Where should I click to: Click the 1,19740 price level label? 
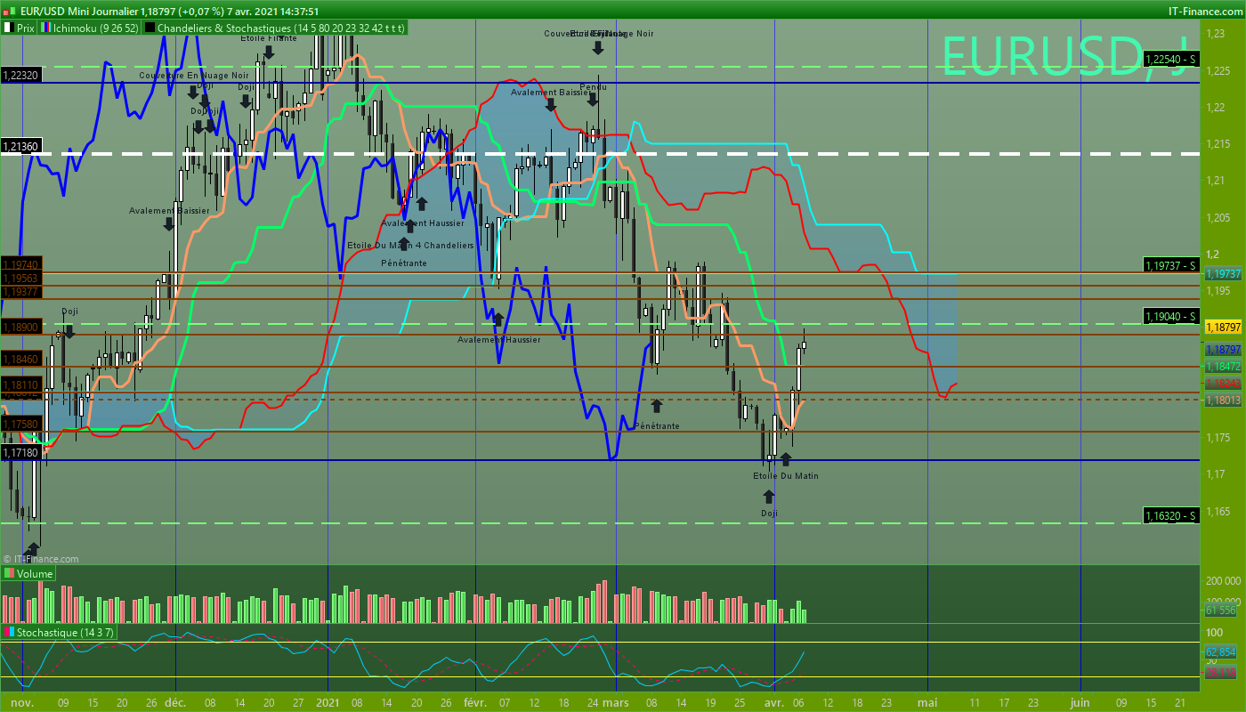click(x=21, y=264)
